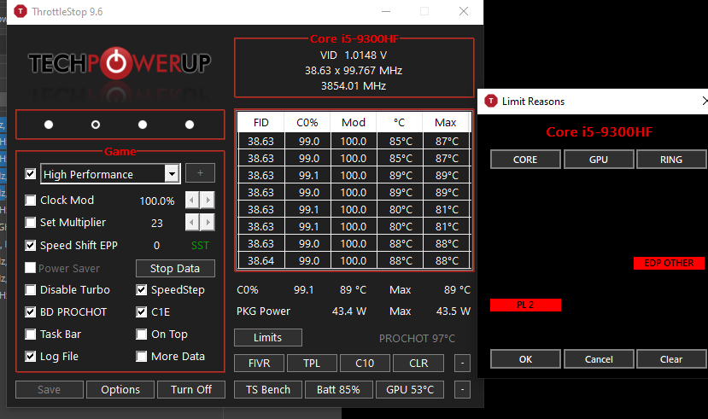Enable the Task Bar checkbox
This screenshot has width=708, height=419.
pos(30,335)
